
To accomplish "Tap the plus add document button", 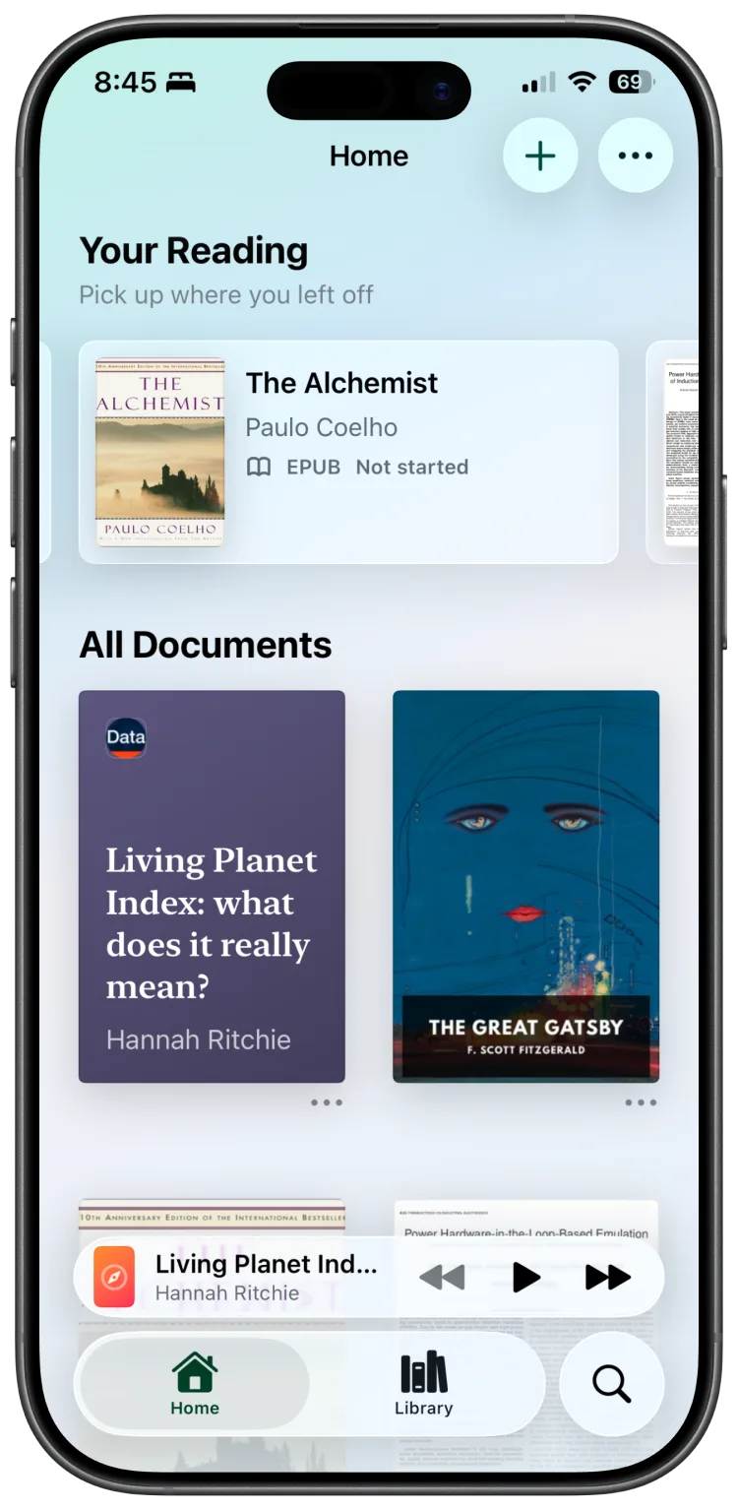I will coord(539,156).
